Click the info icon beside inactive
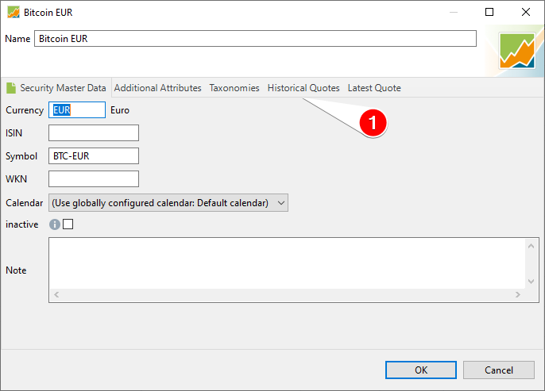 (55, 224)
